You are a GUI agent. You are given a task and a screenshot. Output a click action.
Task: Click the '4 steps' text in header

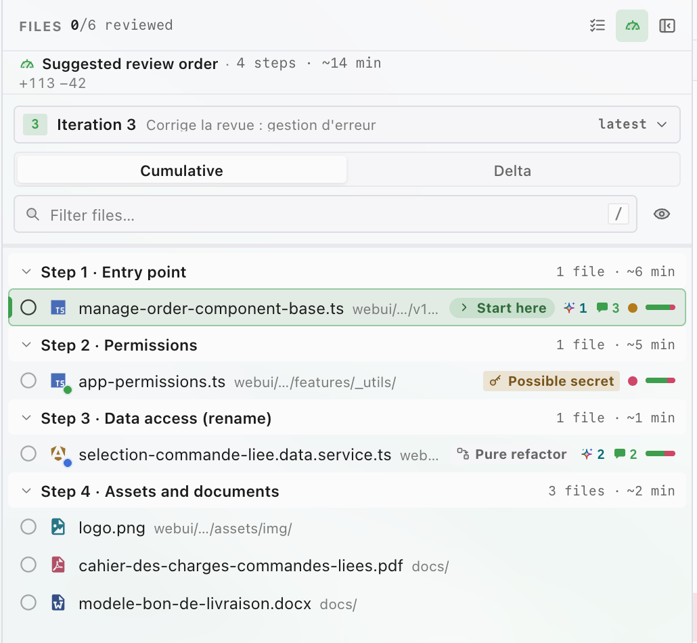266,63
